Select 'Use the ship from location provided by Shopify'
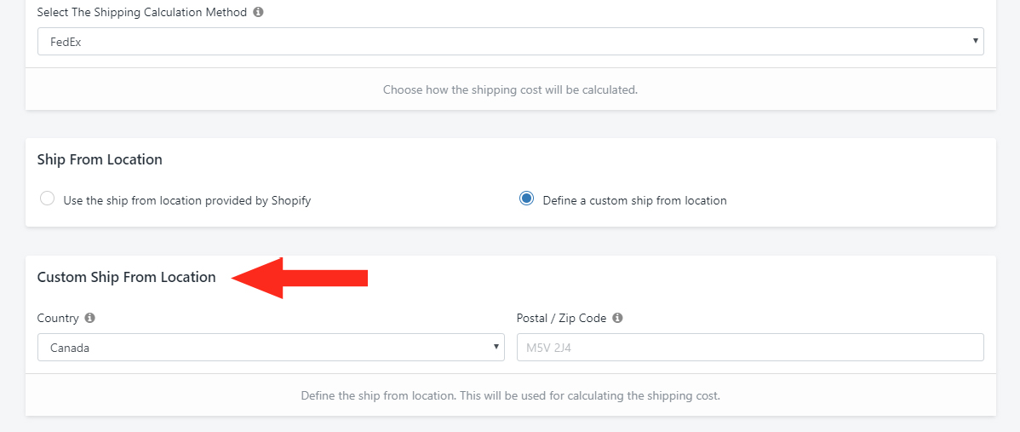Screen dimensions: 1020x432 click(47, 199)
